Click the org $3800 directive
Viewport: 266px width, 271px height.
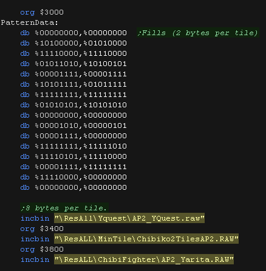coord(42,249)
